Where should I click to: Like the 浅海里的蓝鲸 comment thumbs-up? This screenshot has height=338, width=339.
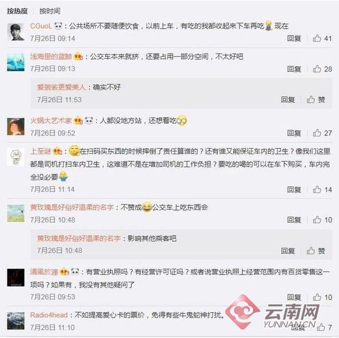322,69
